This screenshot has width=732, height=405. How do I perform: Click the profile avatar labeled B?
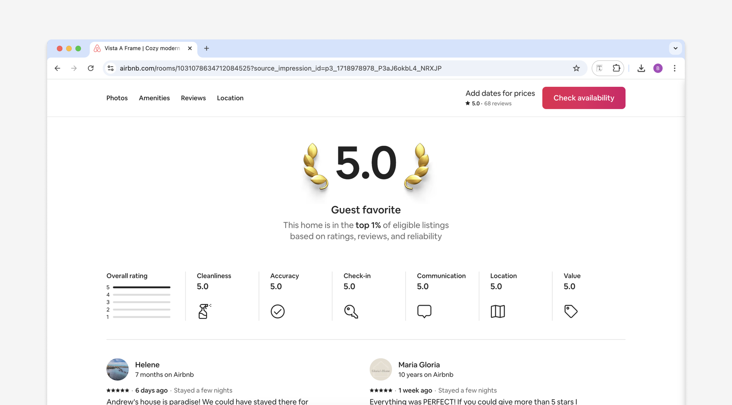tap(658, 68)
